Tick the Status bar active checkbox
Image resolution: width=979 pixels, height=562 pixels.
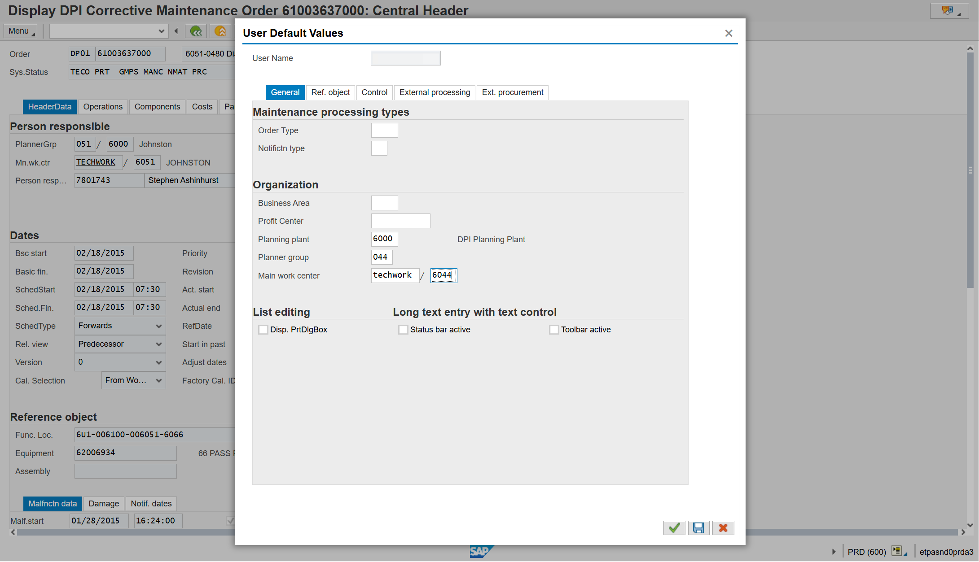(x=403, y=330)
